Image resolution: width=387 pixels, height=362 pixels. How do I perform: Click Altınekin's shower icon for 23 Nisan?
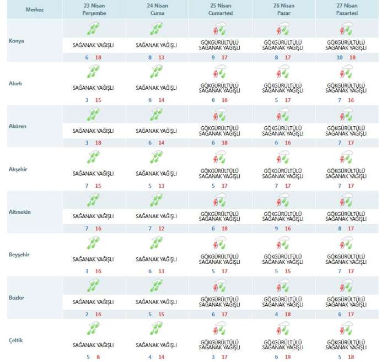(x=93, y=201)
